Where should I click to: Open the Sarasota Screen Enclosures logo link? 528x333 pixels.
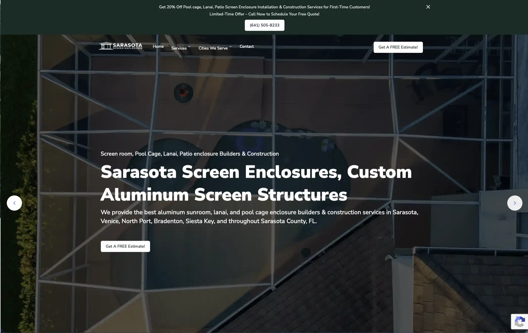point(120,46)
